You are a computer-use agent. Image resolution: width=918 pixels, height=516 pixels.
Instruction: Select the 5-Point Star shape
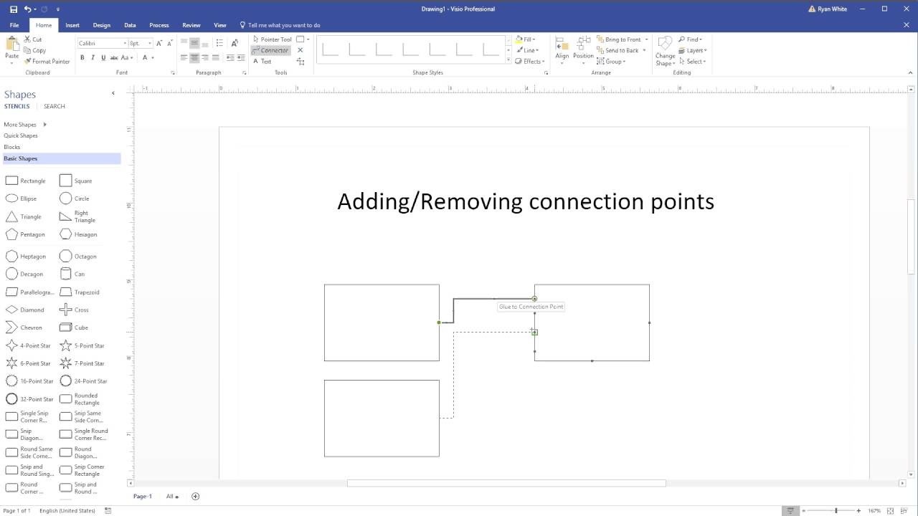point(82,345)
